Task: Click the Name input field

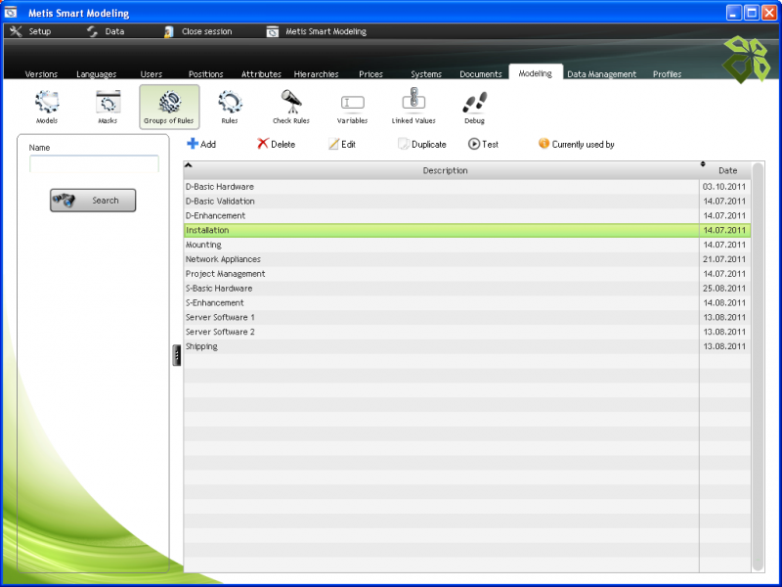Action: click(94, 163)
